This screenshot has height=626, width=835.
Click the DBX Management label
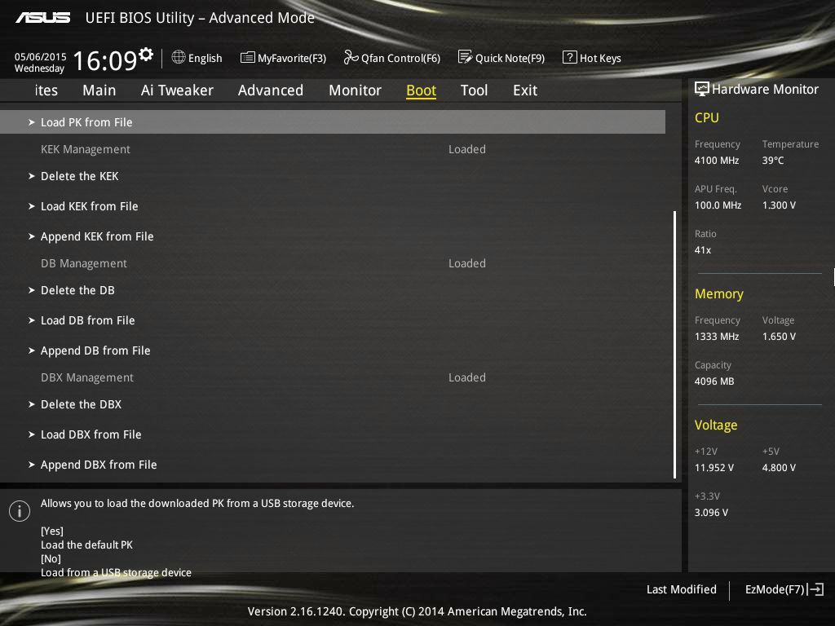point(86,377)
